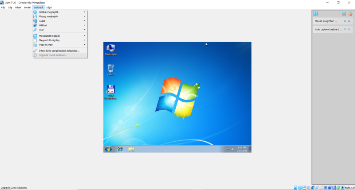Screen dimensions: 355x190
Task: Open the Optikai meghajtók submenu
Action: coord(60,12)
